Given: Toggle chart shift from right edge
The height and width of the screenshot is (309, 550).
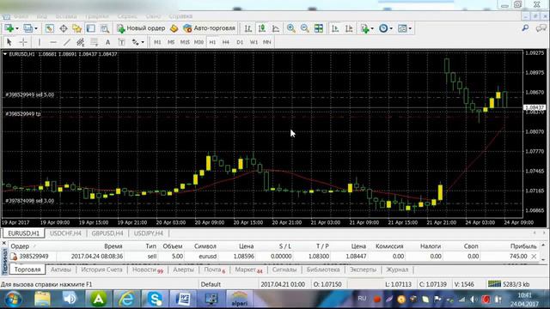Looking at the screenshot, I should (x=349, y=28).
